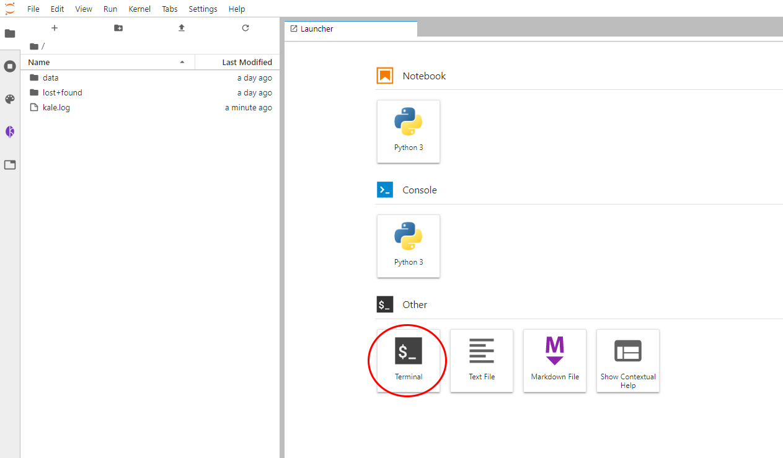Open the Terminal launcher card
This screenshot has width=783, height=458.
[x=408, y=360]
